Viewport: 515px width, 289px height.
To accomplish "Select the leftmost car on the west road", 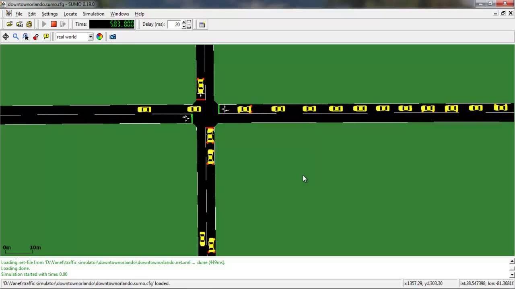I will pos(144,110).
